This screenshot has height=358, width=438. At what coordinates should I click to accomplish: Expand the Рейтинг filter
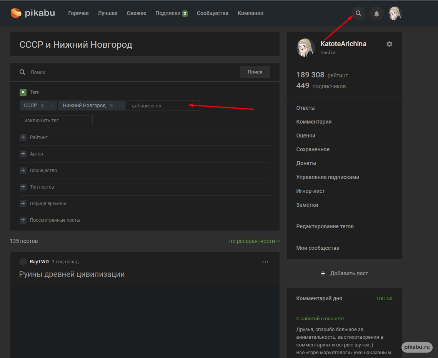(x=23, y=137)
